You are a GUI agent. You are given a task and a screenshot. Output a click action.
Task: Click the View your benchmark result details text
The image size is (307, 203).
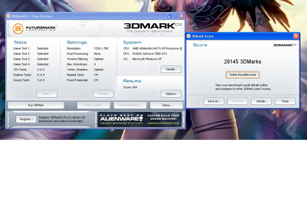243,87
